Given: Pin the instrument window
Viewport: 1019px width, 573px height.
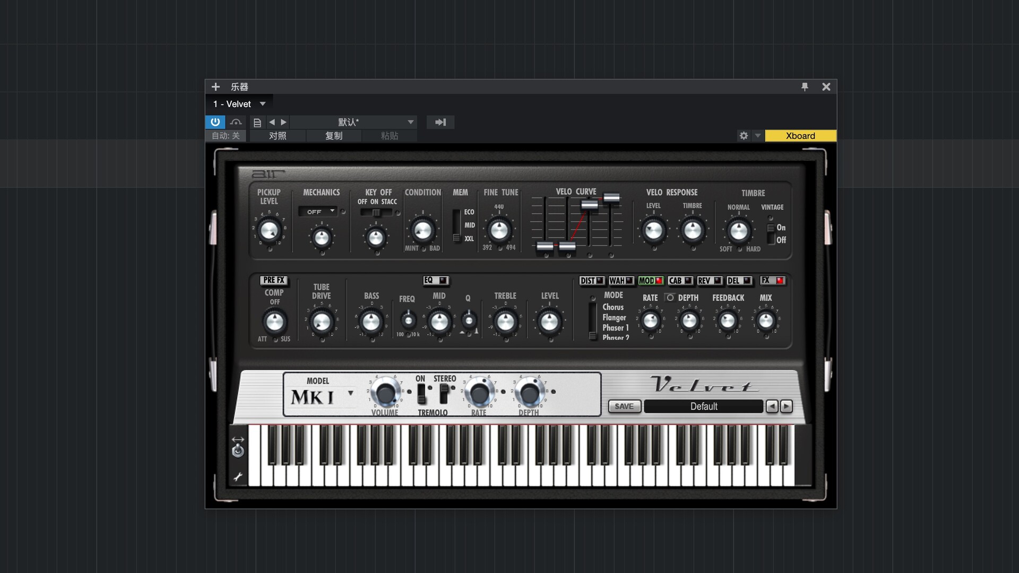Looking at the screenshot, I should click(805, 86).
